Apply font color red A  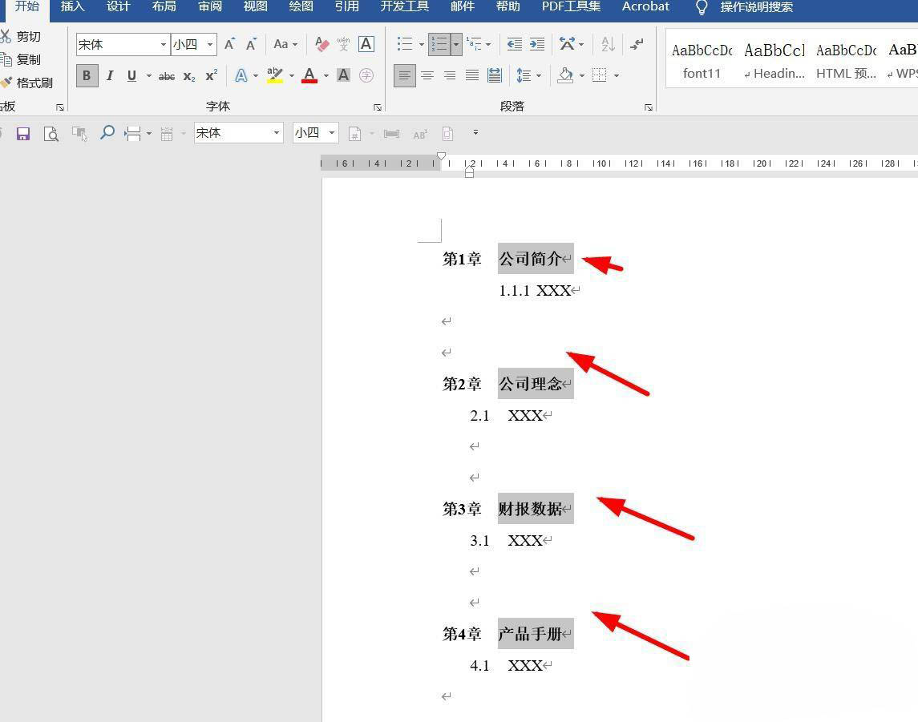coord(309,75)
